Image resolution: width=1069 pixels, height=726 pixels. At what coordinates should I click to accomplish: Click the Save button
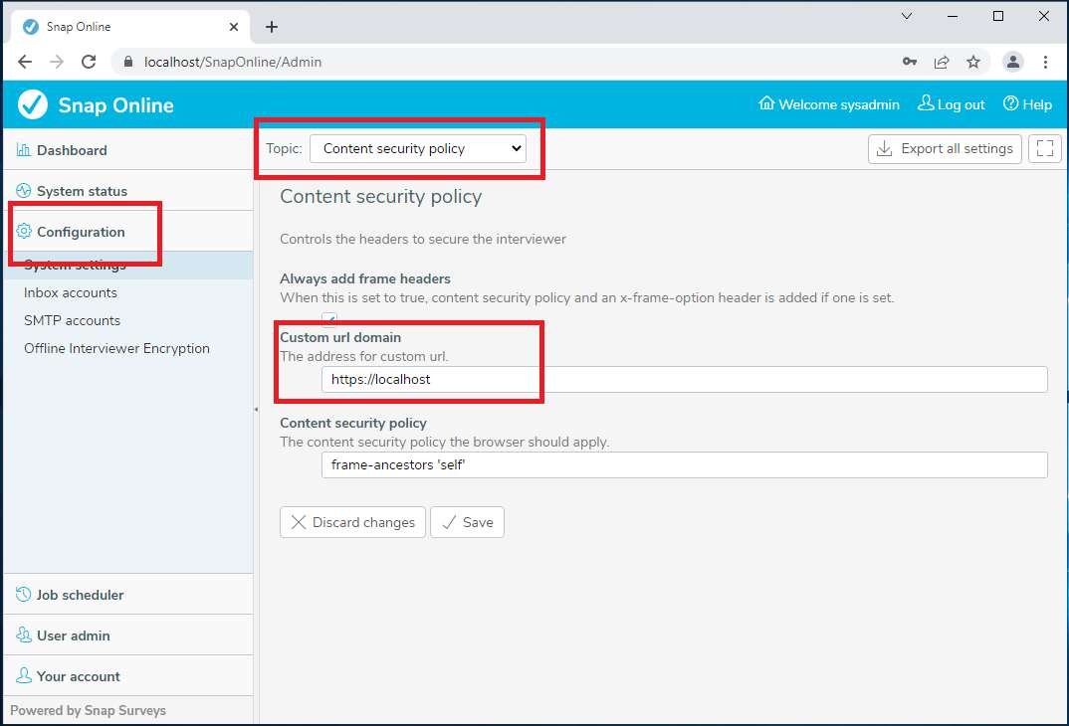[467, 522]
